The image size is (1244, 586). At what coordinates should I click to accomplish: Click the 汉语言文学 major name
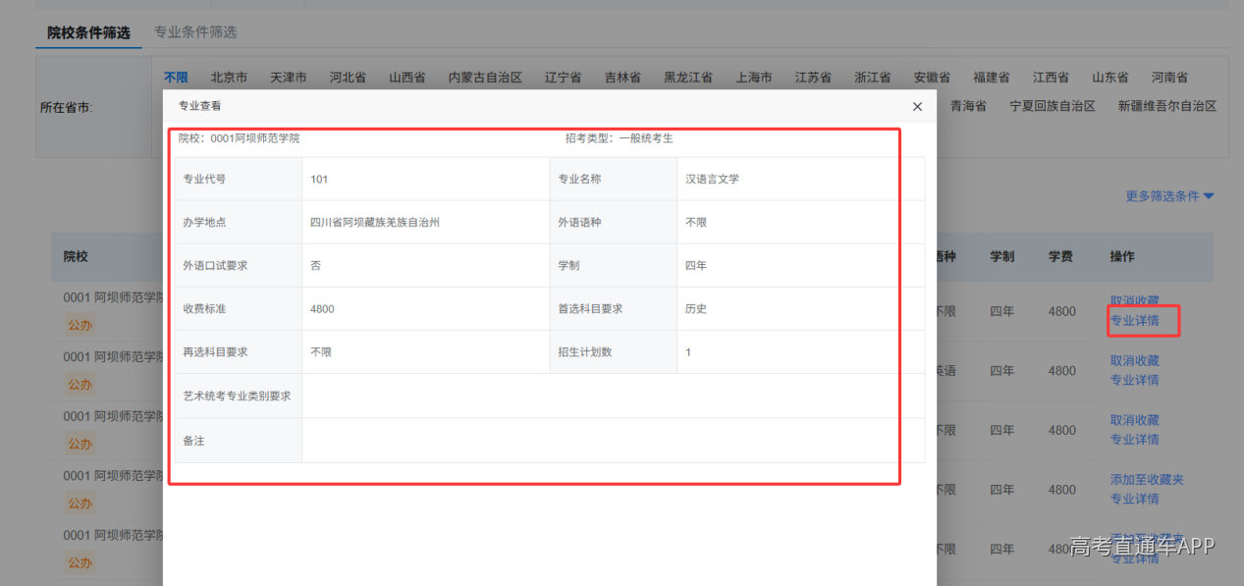712,179
